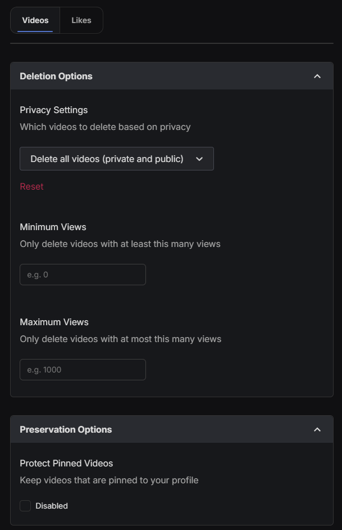Click 'Which videos to delete' description text

[x=105, y=127]
